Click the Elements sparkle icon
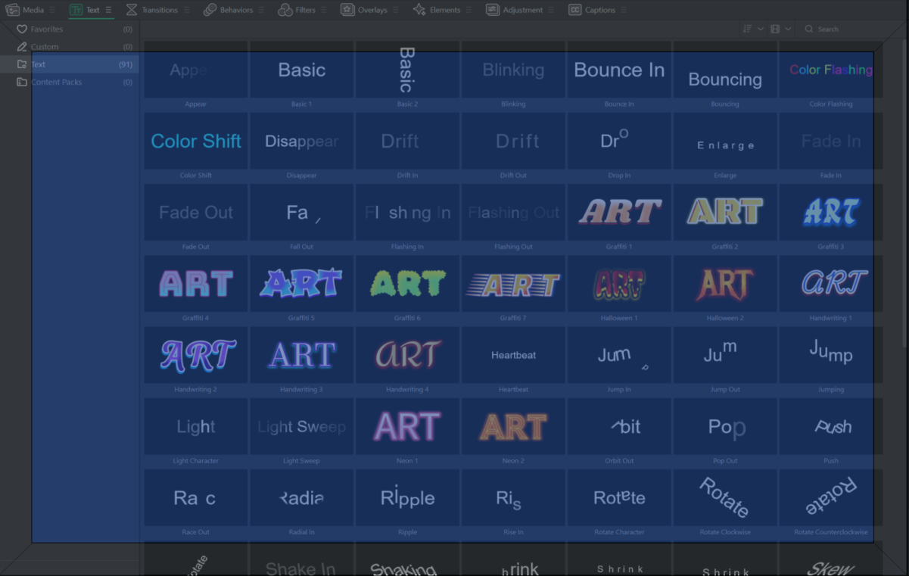 coord(419,10)
